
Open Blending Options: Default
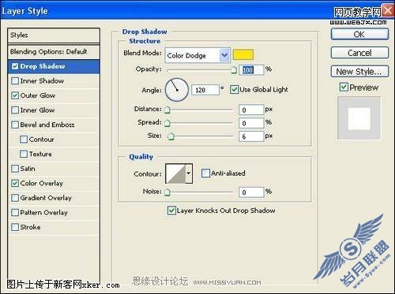click(x=54, y=51)
